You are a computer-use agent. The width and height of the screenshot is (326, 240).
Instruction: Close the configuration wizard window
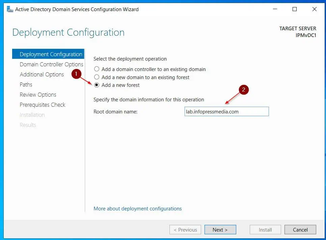point(315,9)
